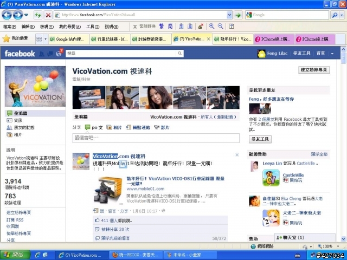Open favorites with the star icon
Image resolution: width=347 pixels, height=260 pixels.
coord(6,38)
